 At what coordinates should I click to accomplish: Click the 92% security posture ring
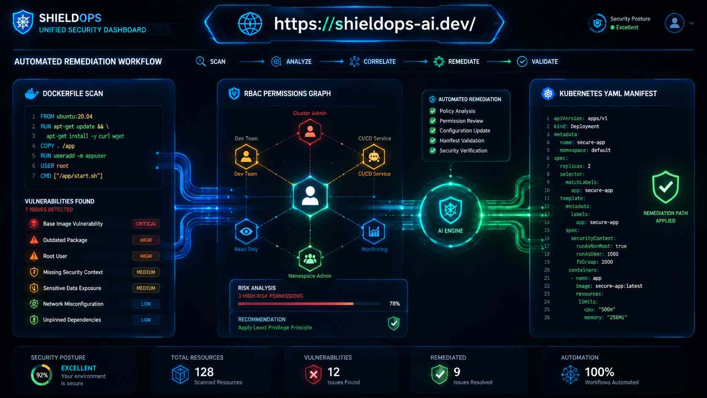pos(42,375)
